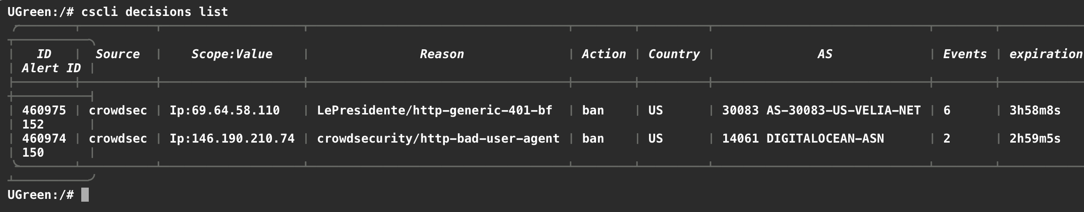The image size is (1084, 212).
Task: Click the Alert ID header label
Action: (x=51, y=68)
